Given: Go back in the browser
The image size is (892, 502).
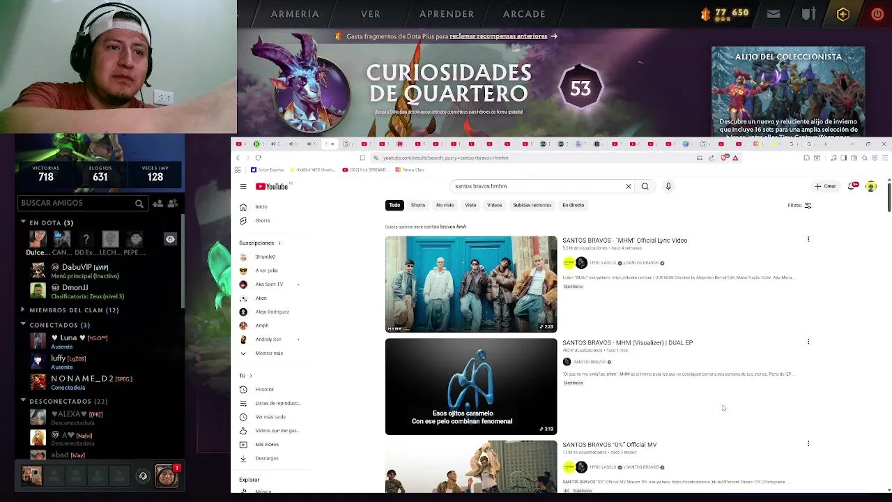Looking at the screenshot, I should pyautogui.click(x=238, y=158).
